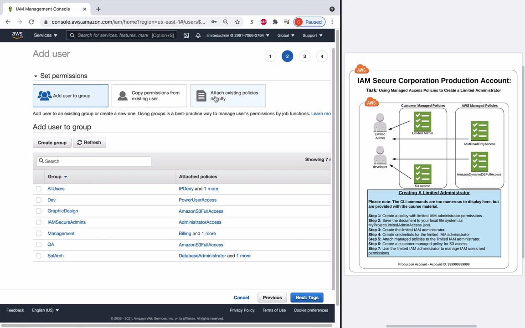Open the Services dropdown menu
Screen dimensions: 525x328
tap(46, 35)
